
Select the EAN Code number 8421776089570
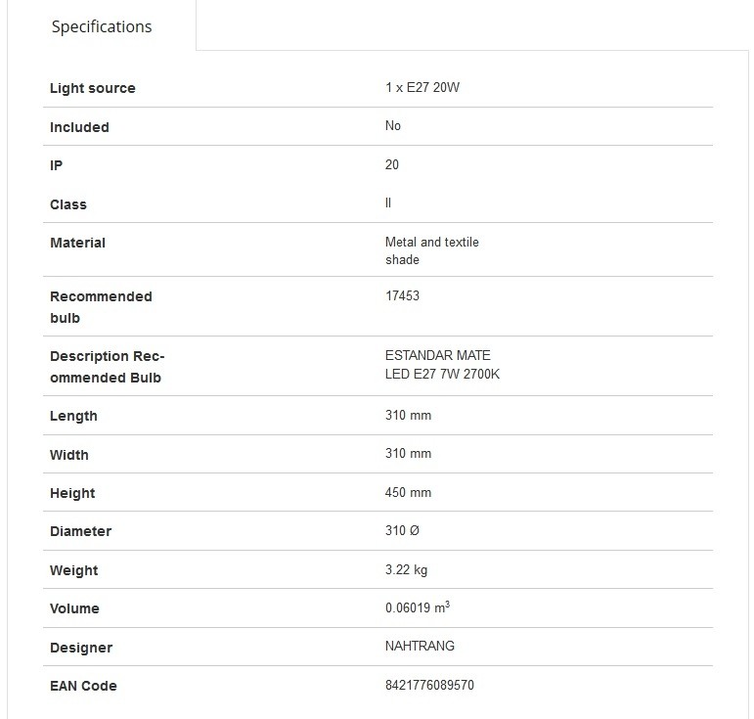click(x=429, y=686)
